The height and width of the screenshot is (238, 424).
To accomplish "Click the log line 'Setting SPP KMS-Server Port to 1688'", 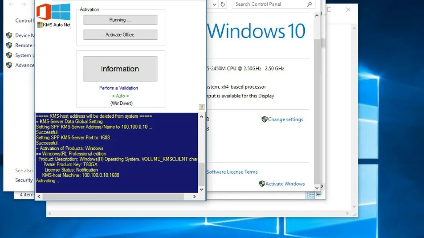I will [x=75, y=138].
